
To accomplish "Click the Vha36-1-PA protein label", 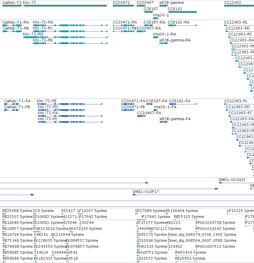I will coord(165,107).
